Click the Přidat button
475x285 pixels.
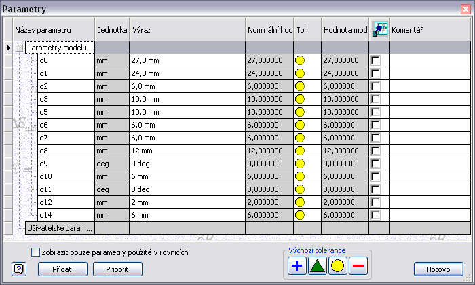point(62,269)
